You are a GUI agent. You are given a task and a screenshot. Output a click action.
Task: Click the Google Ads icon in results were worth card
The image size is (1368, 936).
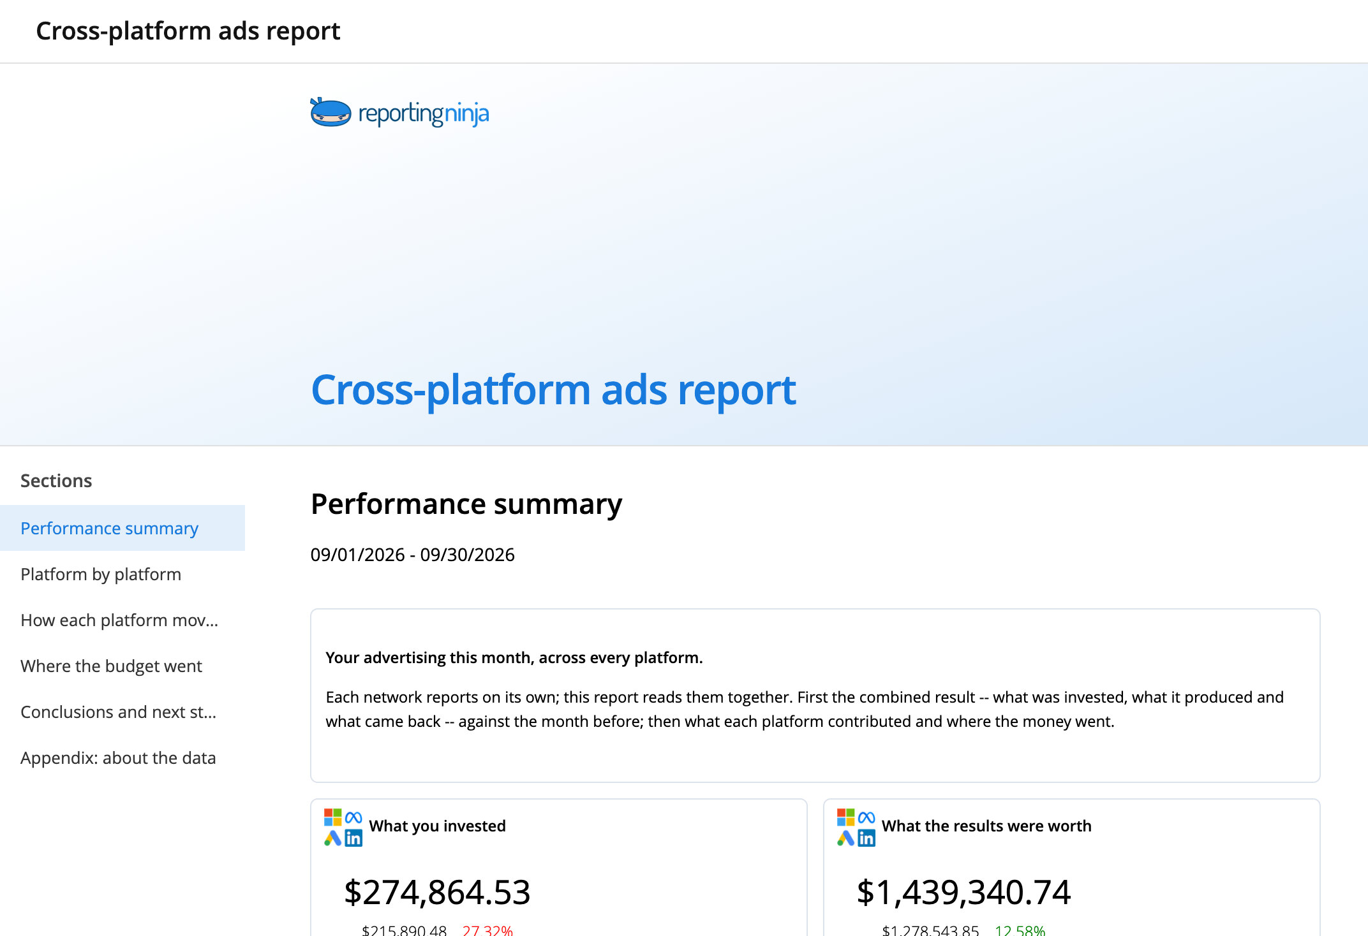[845, 838]
